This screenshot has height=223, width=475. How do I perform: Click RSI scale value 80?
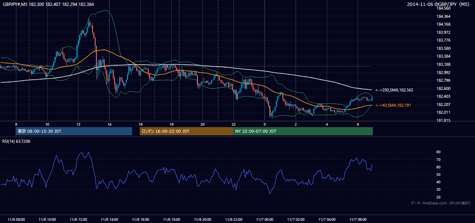click(438, 152)
